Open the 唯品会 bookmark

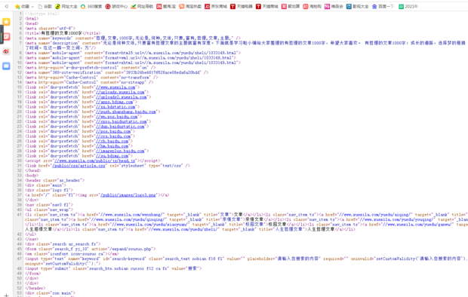tap(334, 6)
